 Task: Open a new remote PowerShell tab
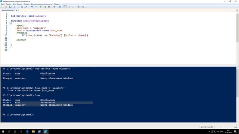click(55, 7)
